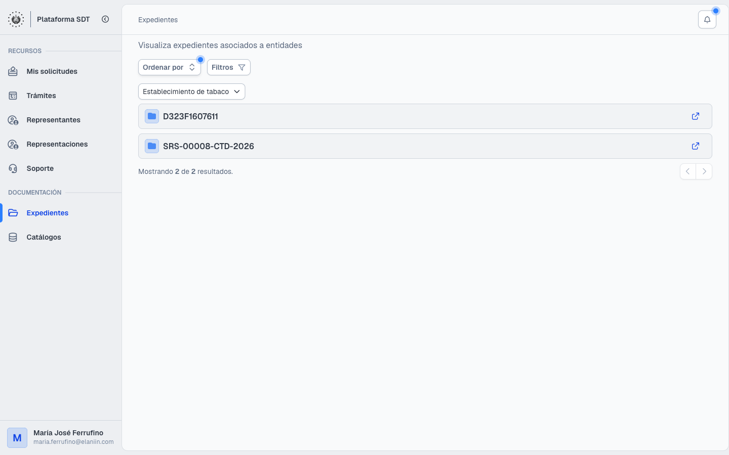Go to previous results page
729x455 pixels.
pos(688,171)
